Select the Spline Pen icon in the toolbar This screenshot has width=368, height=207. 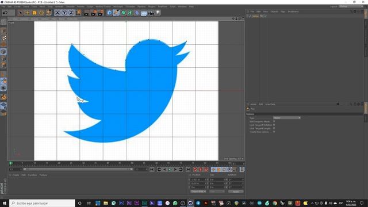116,13
